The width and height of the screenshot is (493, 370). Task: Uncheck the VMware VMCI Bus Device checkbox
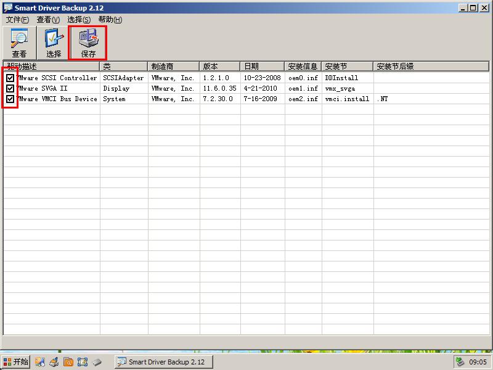pyautogui.click(x=10, y=99)
